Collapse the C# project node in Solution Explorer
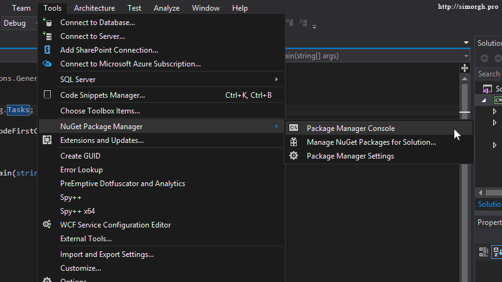The height and width of the screenshot is (282, 502). pos(484,100)
